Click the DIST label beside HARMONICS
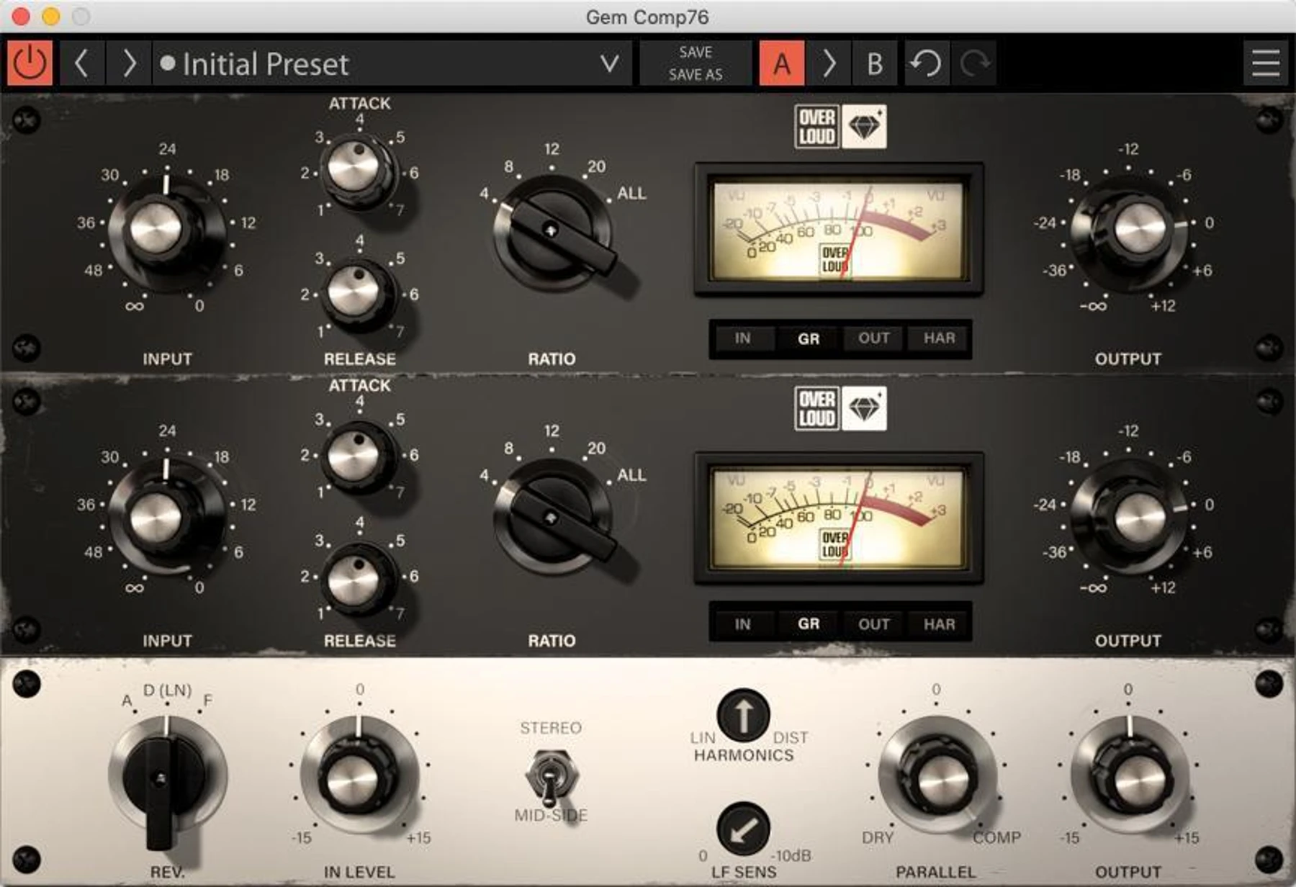The height and width of the screenshot is (887, 1296). pyautogui.click(x=791, y=738)
